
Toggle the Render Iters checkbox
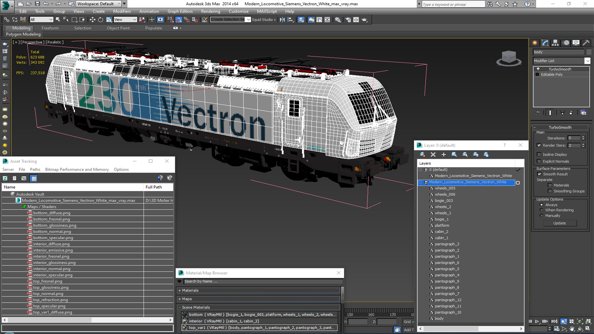click(x=539, y=145)
